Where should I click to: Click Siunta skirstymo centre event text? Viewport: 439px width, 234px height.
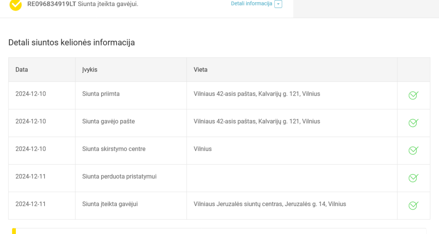click(x=114, y=149)
